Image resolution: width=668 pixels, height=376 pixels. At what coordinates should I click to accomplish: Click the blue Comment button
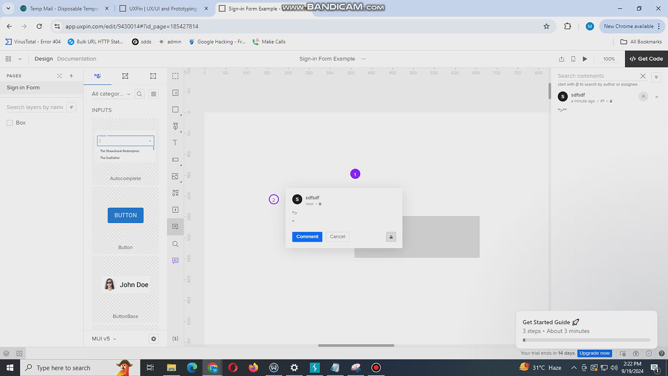tap(307, 237)
